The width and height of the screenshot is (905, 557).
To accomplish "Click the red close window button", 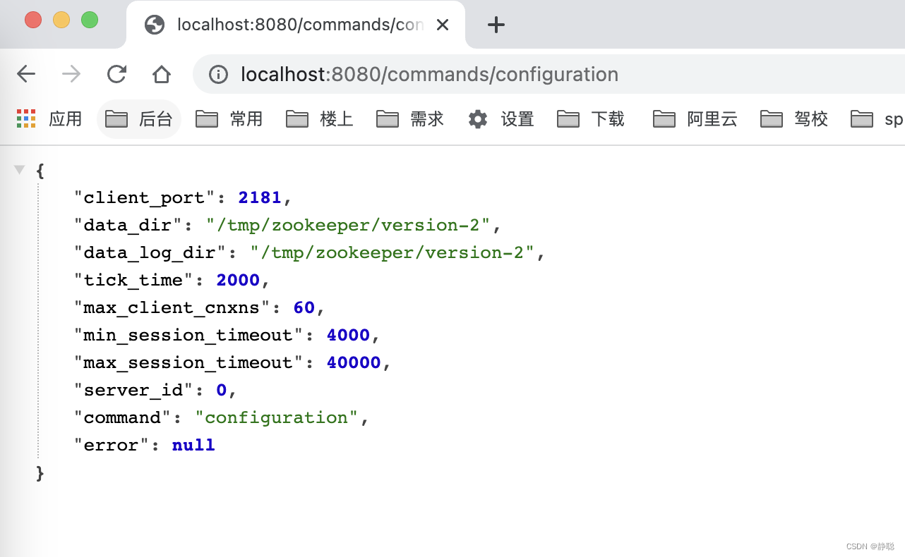I will tap(33, 20).
